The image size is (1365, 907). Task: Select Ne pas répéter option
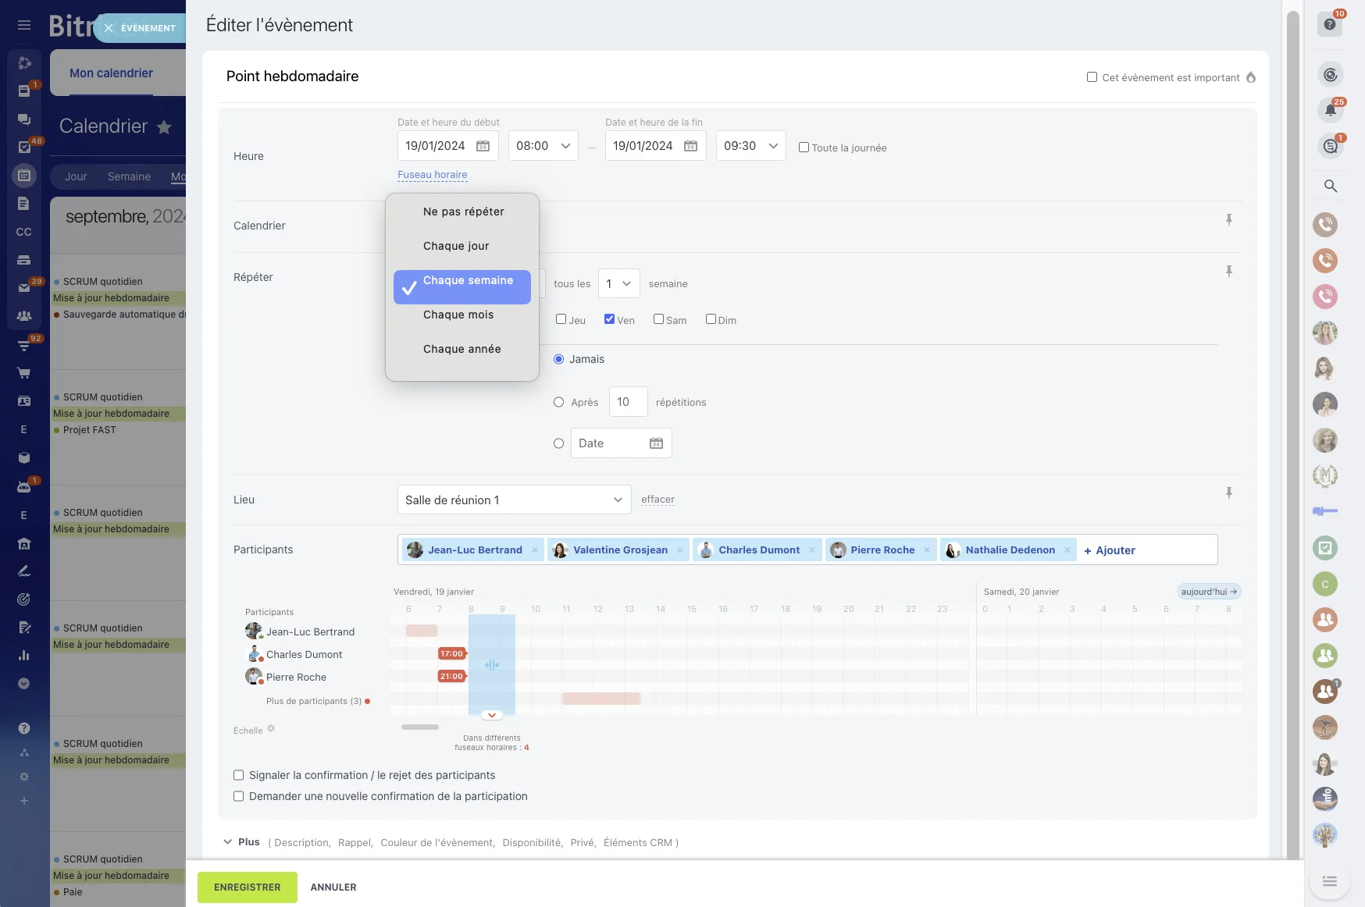(x=463, y=212)
